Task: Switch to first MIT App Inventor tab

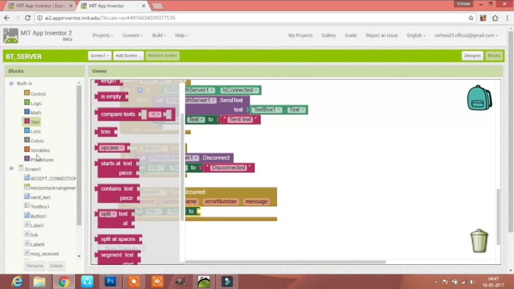Action: (40, 6)
